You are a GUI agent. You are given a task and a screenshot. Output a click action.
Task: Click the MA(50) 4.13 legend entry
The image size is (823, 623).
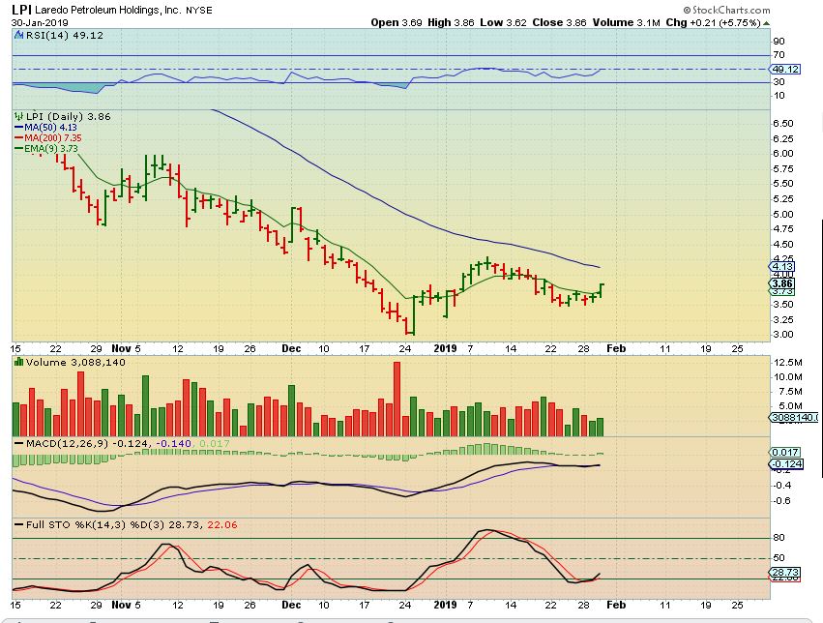(x=45, y=128)
